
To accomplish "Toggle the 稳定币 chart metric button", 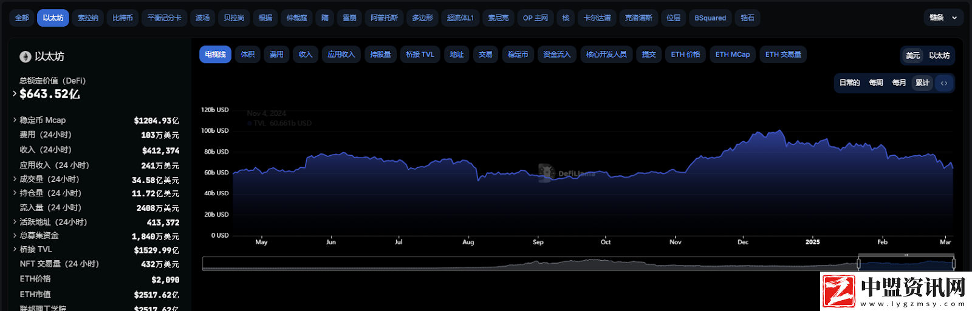I will 518,55.
